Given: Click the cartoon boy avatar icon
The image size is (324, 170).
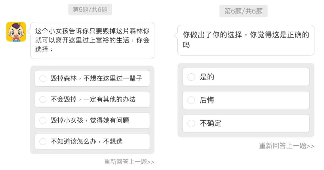Looking at the screenshot, I should click(16, 32).
